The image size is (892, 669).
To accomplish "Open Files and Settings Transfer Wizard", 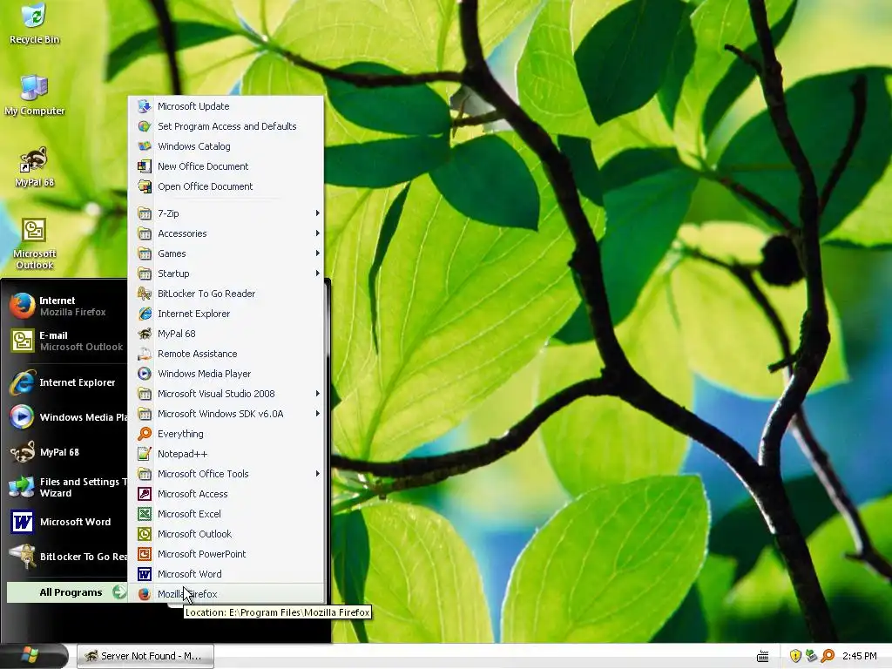I will tap(66, 487).
